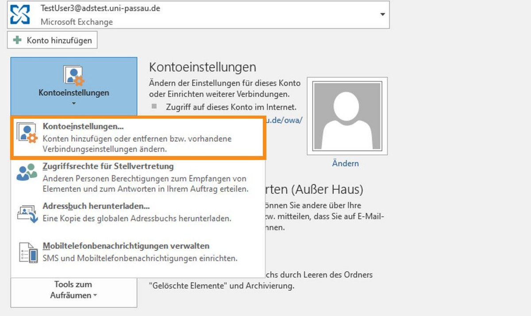Click the profile picture placeholder
The image size is (531, 316).
347,116
